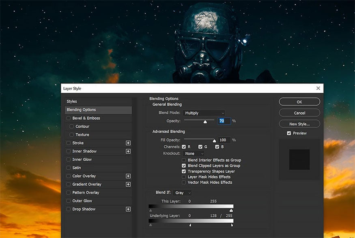Check Blend Interior Effects as Group
Viewport: 355px width, 238px height.
(x=184, y=160)
